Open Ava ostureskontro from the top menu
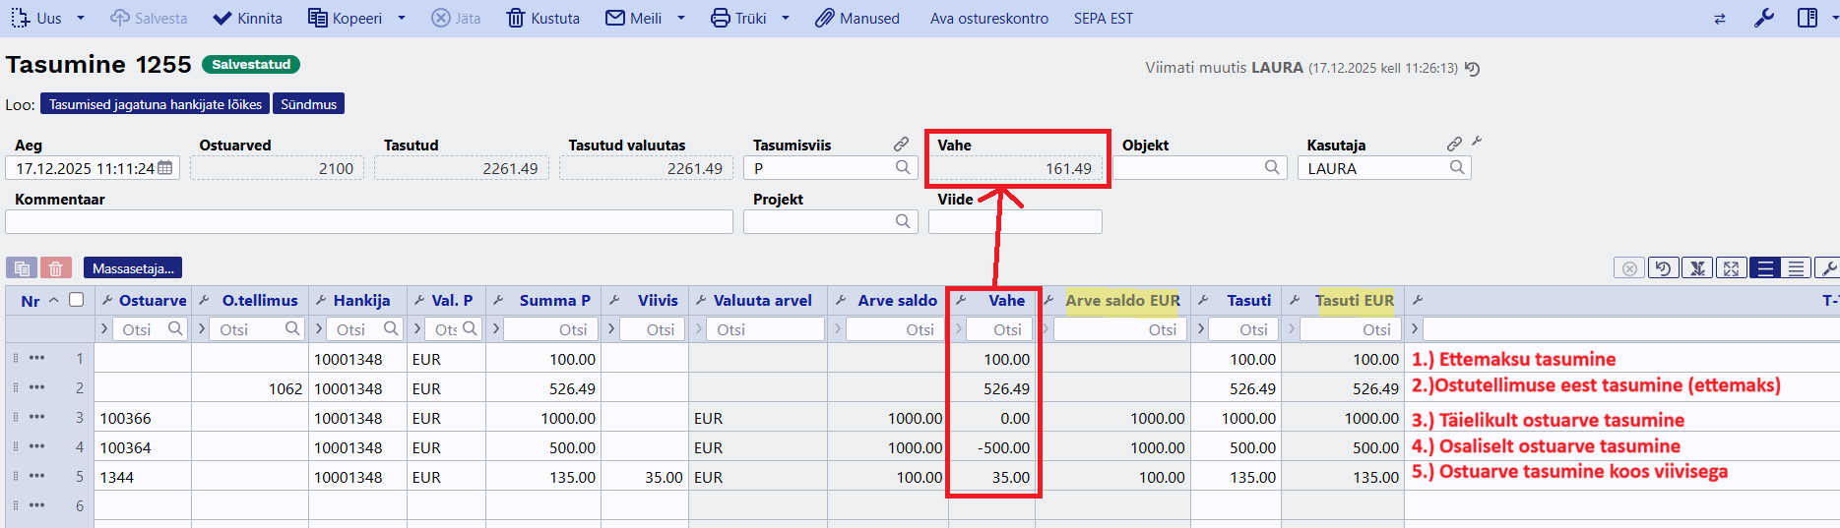This screenshot has height=528, width=1840. tap(988, 19)
